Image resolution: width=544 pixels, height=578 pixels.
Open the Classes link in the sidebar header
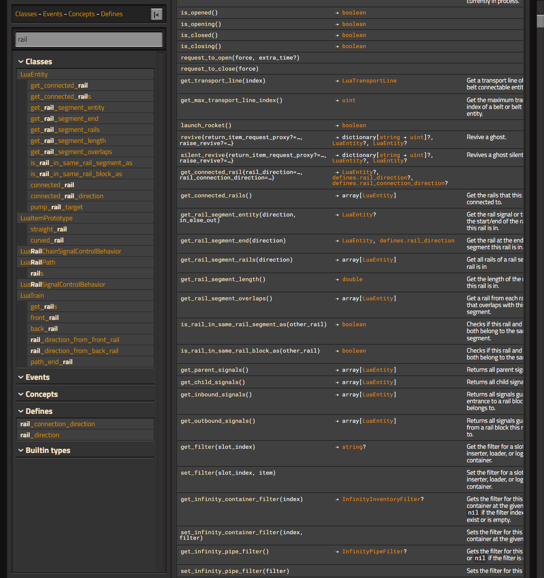(26, 14)
